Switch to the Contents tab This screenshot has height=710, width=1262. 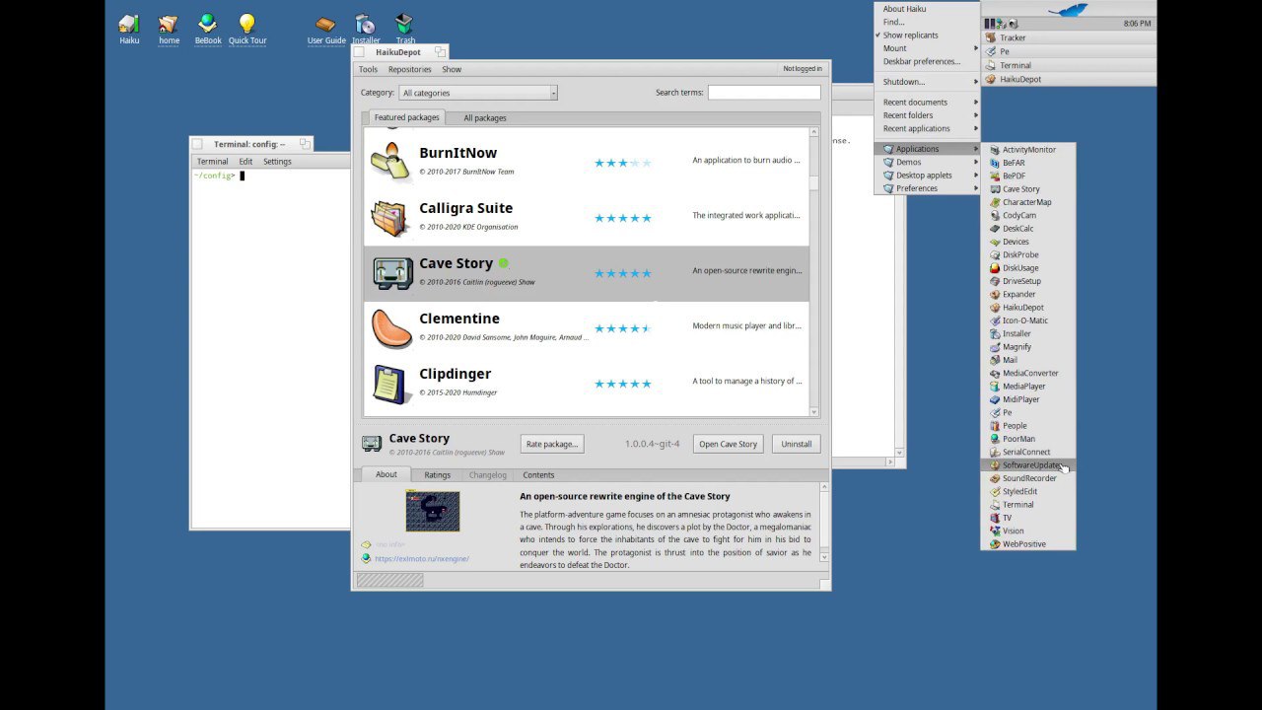(x=538, y=475)
